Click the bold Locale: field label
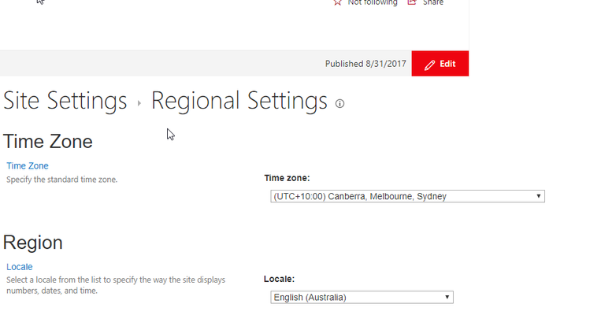 (x=279, y=279)
